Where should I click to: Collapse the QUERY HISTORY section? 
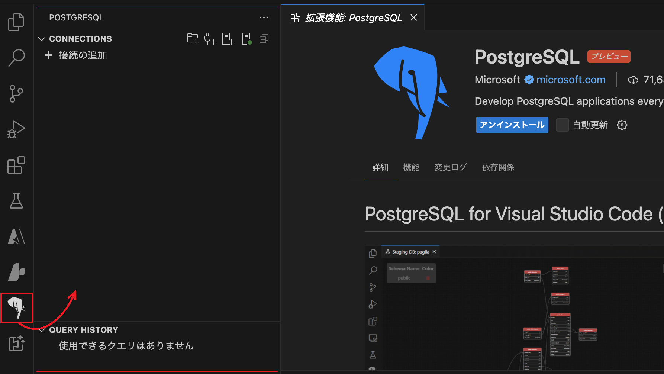(x=42, y=330)
